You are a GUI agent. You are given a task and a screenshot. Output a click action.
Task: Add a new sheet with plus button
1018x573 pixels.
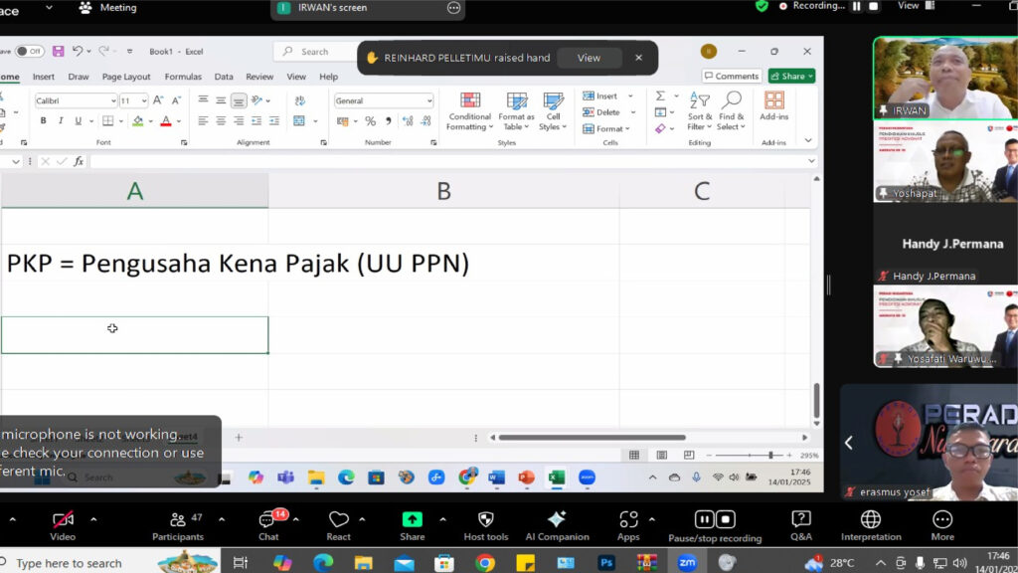pos(239,438)
